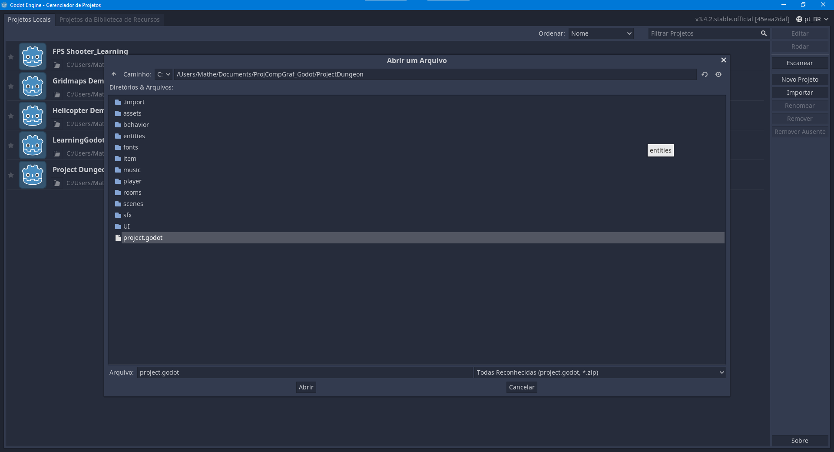834x452 pixels.
Task: Click the Remover Ausente button
Action: pos(800,132)
